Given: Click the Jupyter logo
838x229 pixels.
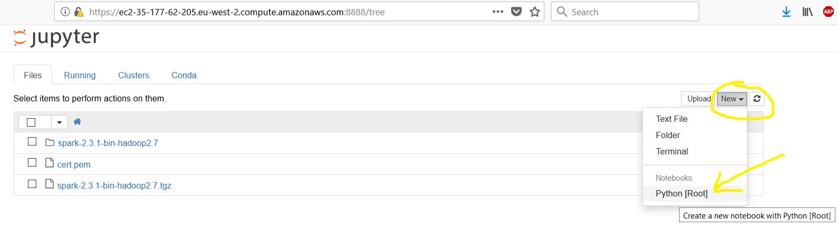Looking at the screenshot, I should click(56, 37).
